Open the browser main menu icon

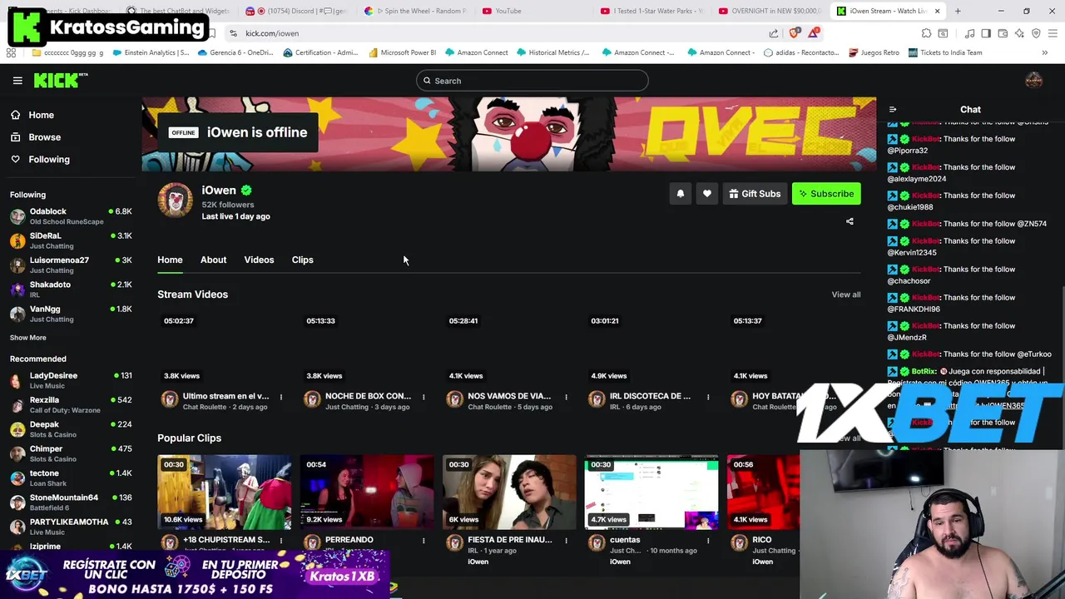pyautogui.click(x=1053, y=33)
